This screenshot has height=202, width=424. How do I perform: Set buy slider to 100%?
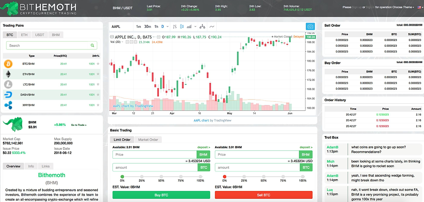tap(200, 177)
